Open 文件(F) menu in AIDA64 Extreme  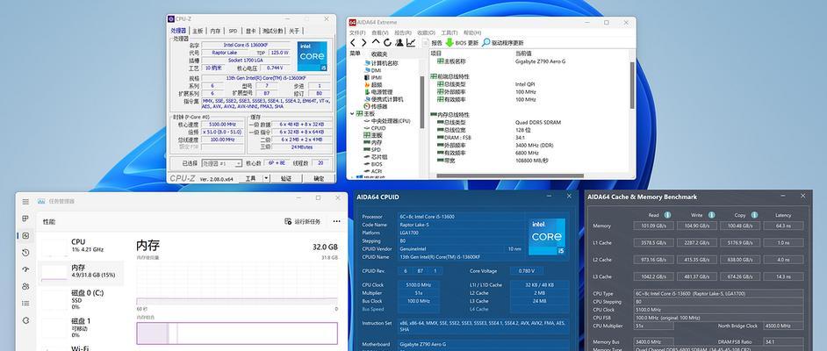pos(357,32)
